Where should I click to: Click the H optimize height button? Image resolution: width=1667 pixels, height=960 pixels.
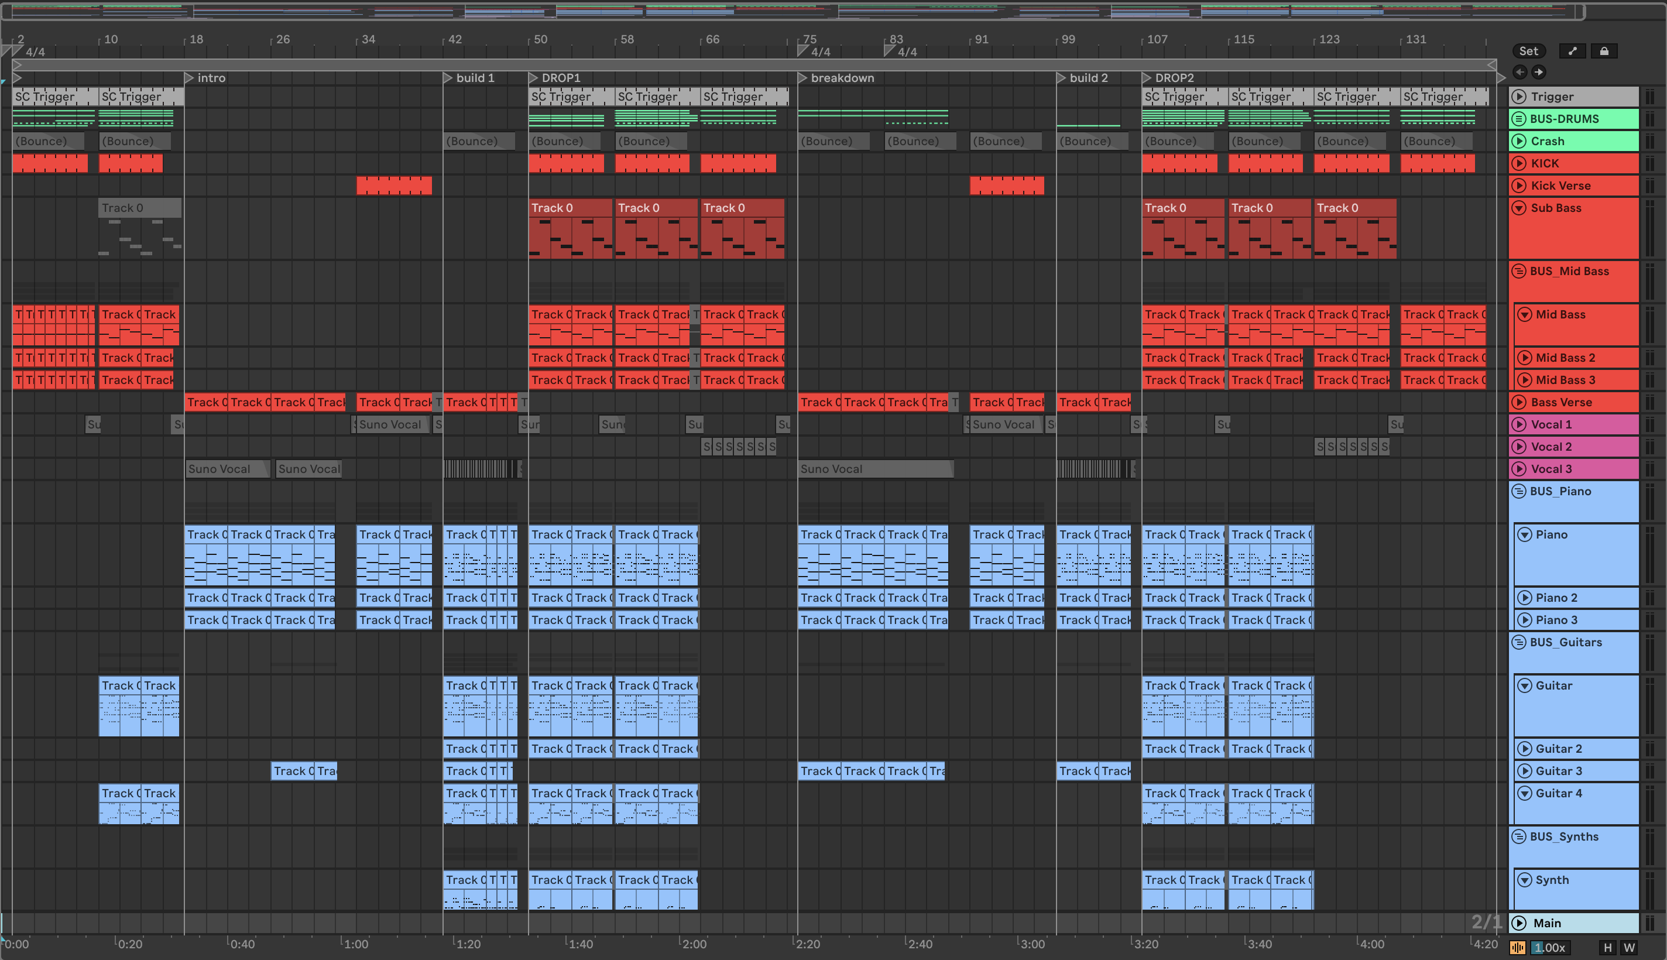tap(1608, 948)
